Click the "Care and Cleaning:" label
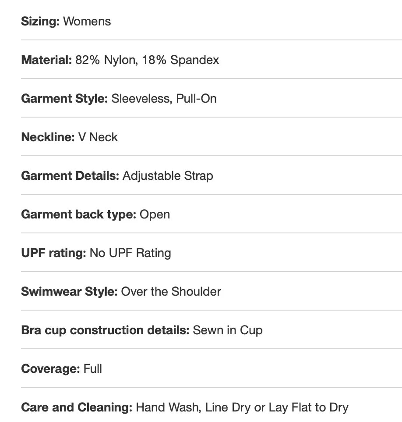 (77, 408)
